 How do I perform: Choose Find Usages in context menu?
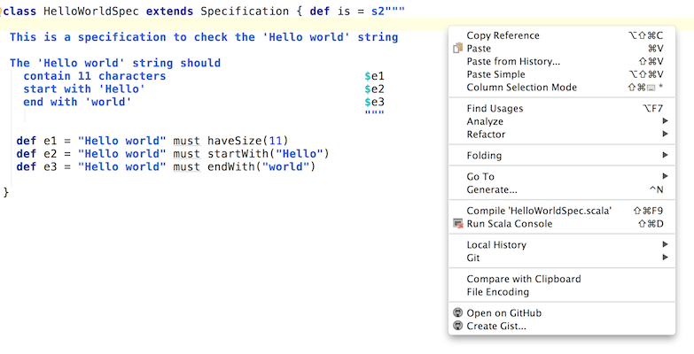coord(495,109)
